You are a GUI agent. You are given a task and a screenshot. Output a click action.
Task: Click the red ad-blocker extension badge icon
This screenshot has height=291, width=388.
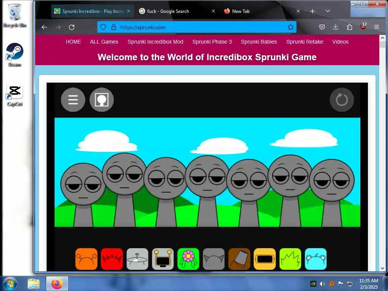(x=363, y=27)
